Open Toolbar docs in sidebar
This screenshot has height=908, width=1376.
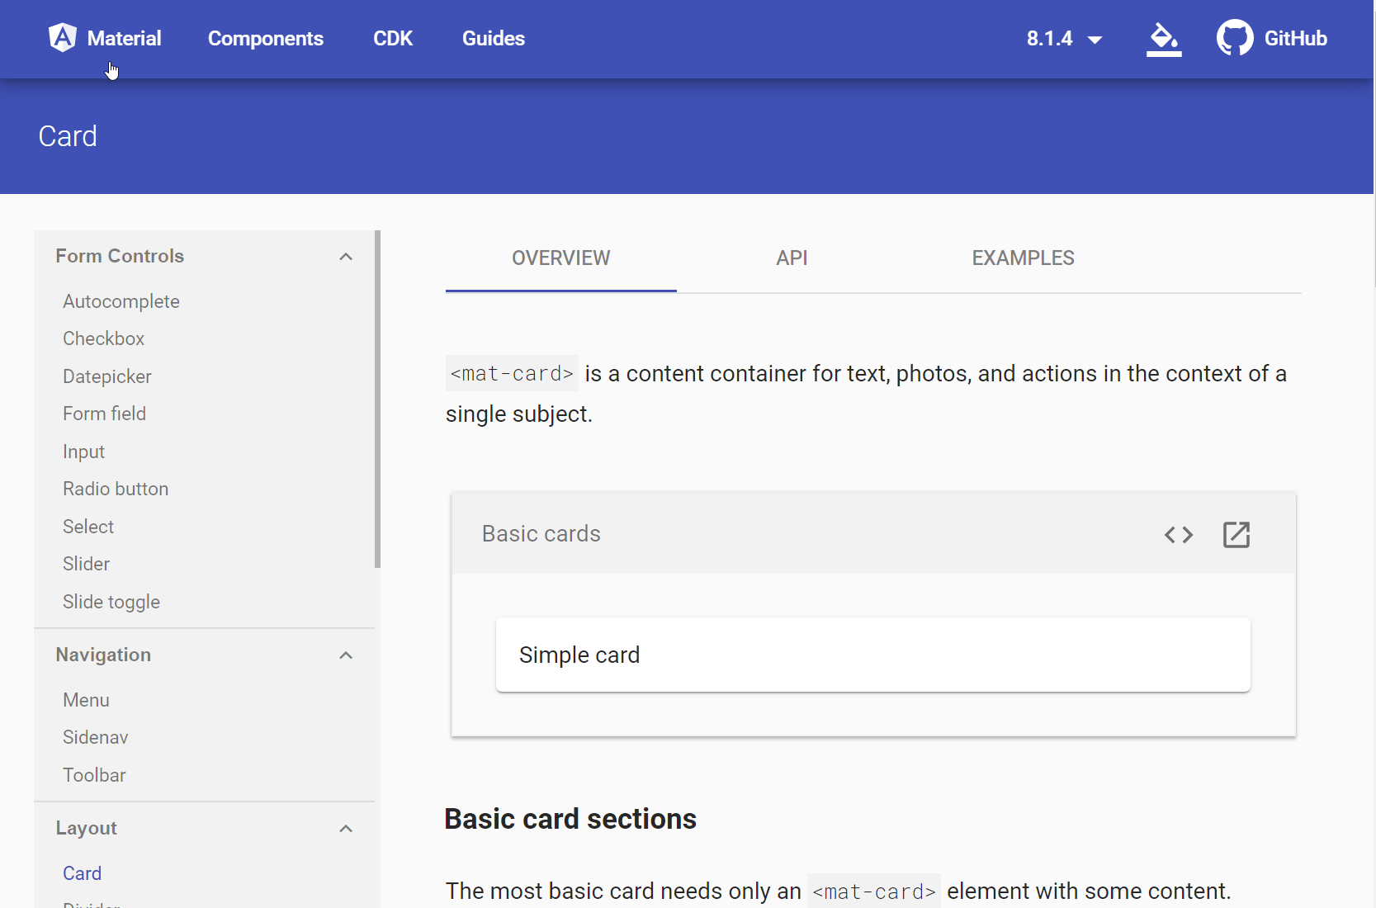pos(95,775)
